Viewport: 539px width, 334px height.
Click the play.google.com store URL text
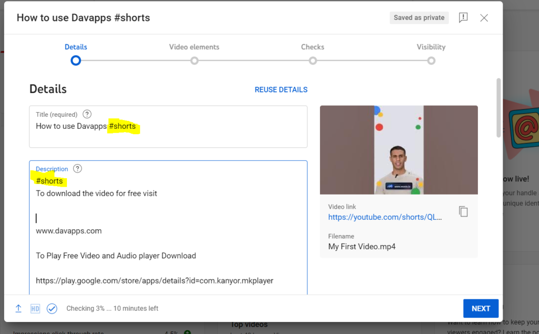click(x=154, y=281)
